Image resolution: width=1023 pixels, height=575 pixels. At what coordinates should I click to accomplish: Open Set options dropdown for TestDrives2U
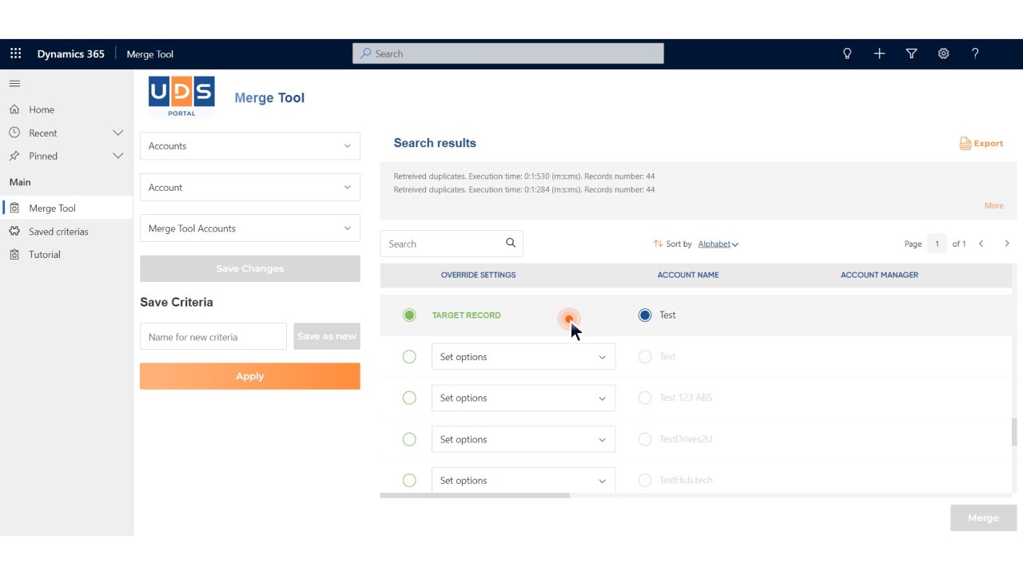523,439
